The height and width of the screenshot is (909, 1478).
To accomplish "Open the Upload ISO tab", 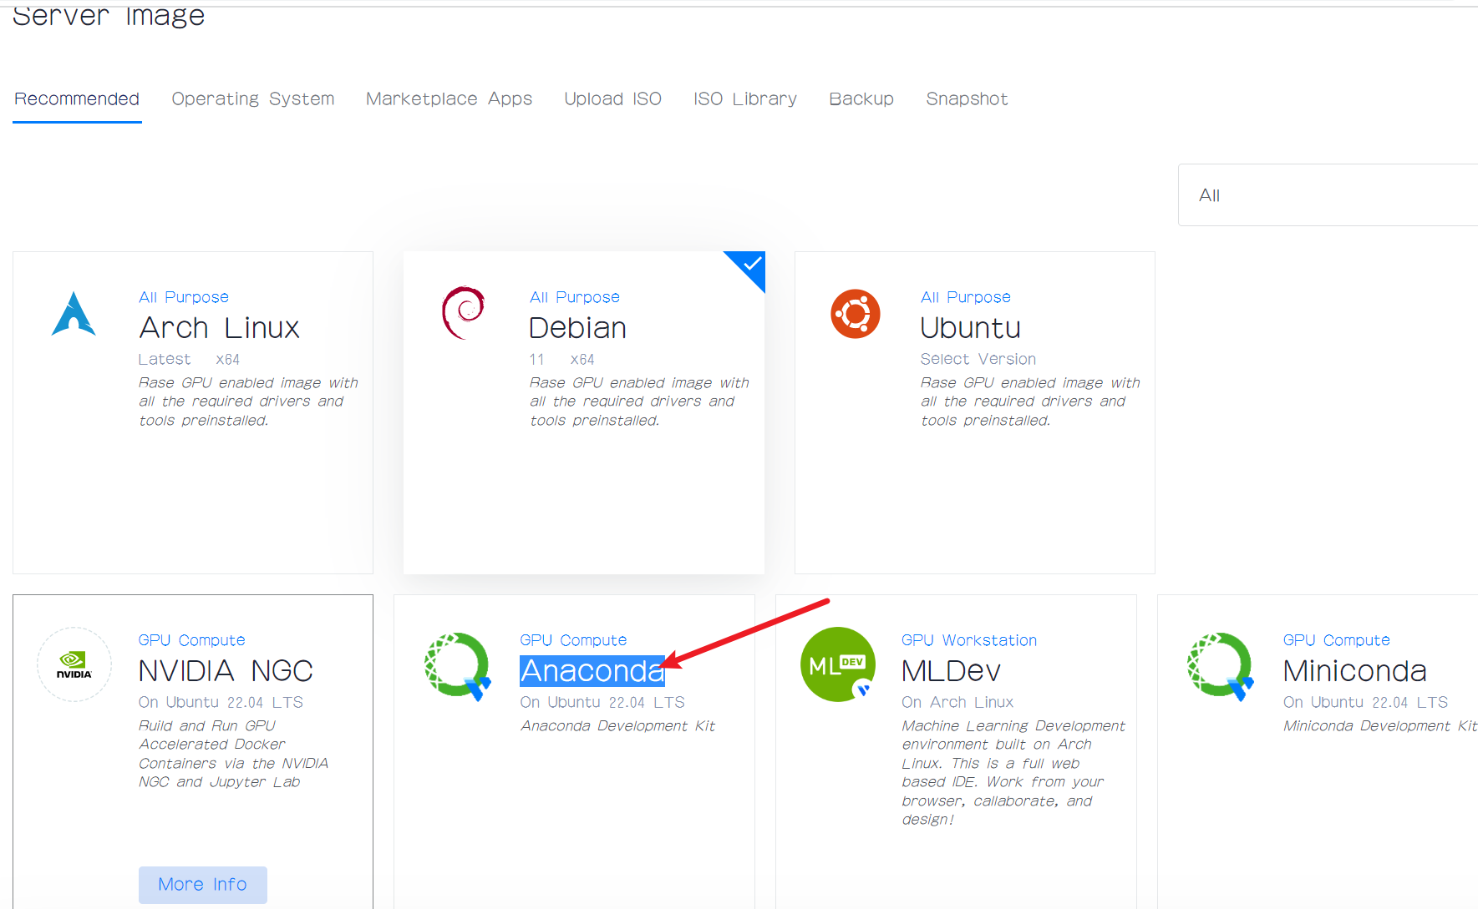I will pos(613,99).
